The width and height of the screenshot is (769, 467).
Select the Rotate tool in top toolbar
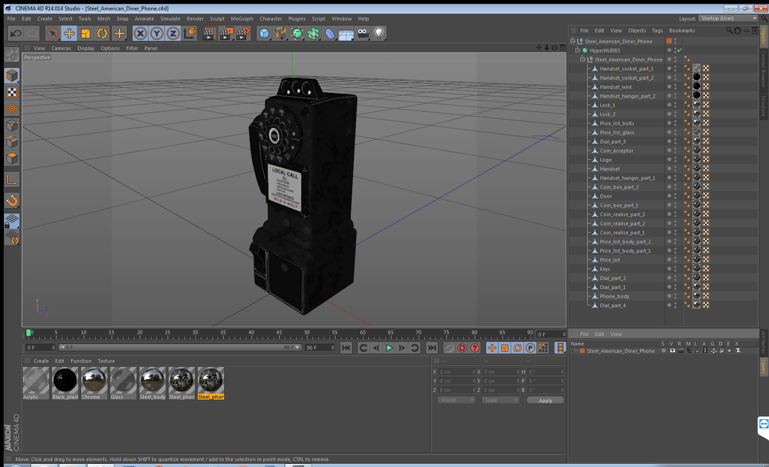click(x=103, y=33)
